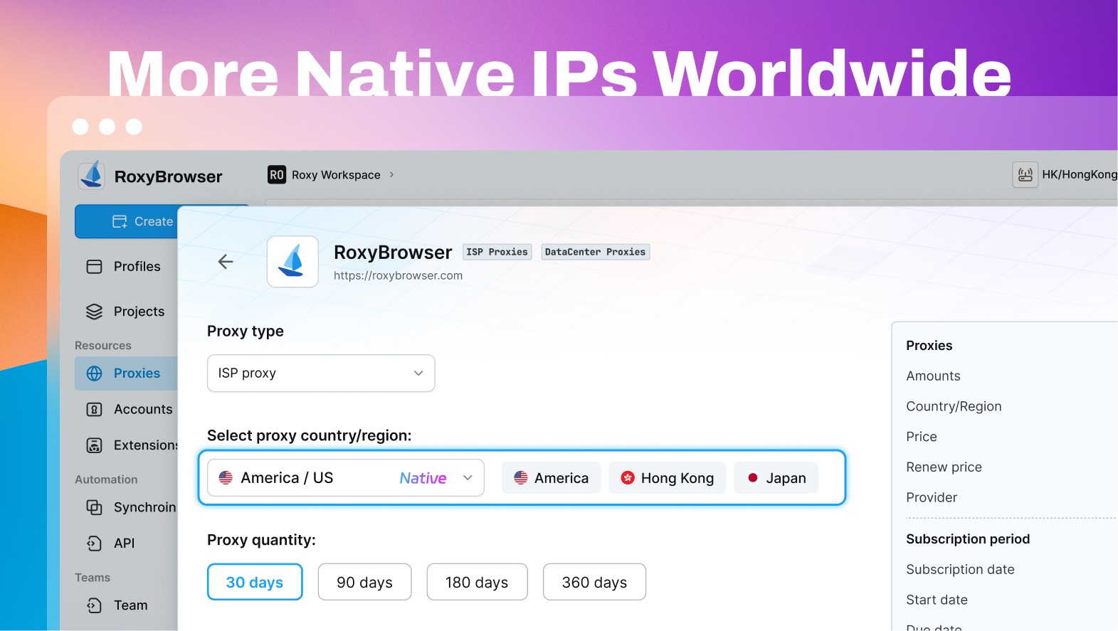Click the Extensions icon in sidebar
1118x631 pixels.
94,445
